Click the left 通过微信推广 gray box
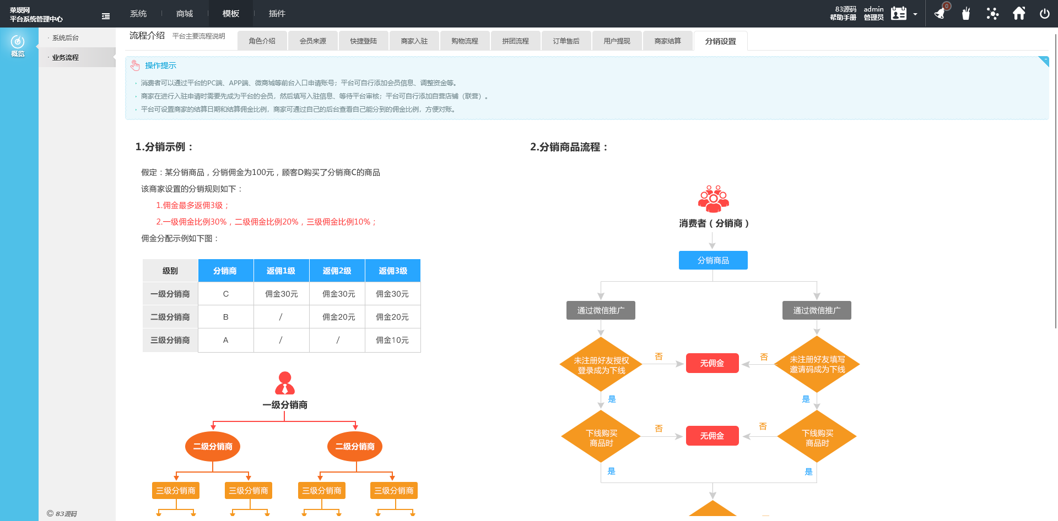Image resolution: width=1058 pixels, height=521 pixels. tap(601, 310)
